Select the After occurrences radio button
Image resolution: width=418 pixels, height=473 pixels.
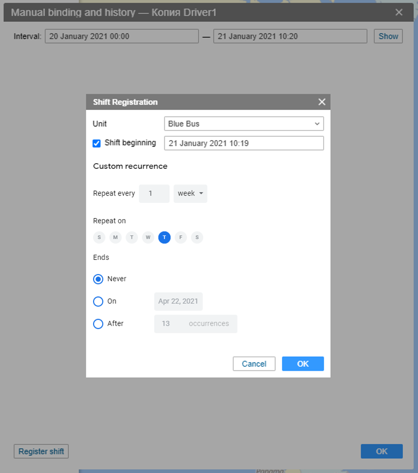coord(98,324)
